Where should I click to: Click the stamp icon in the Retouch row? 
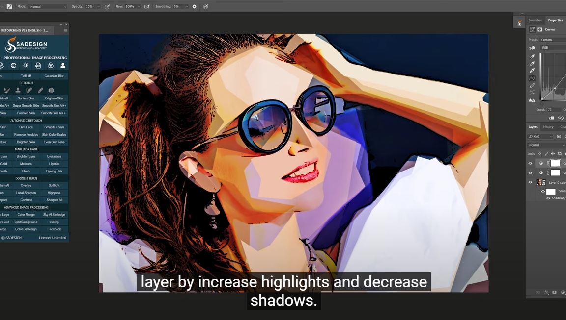tap(18, 90)
